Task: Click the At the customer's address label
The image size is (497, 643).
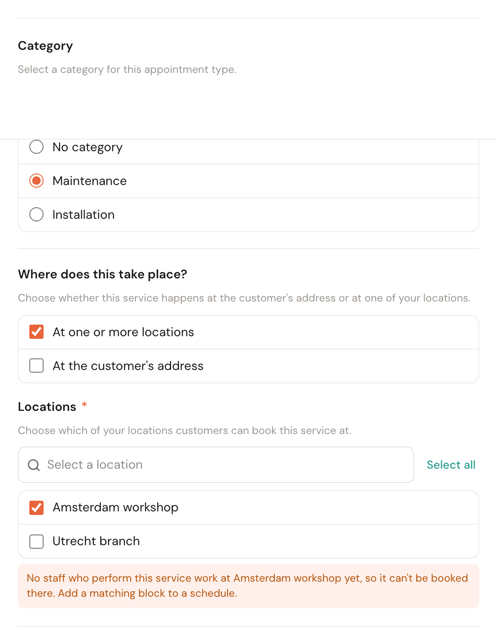Action: tap(128, 366)
